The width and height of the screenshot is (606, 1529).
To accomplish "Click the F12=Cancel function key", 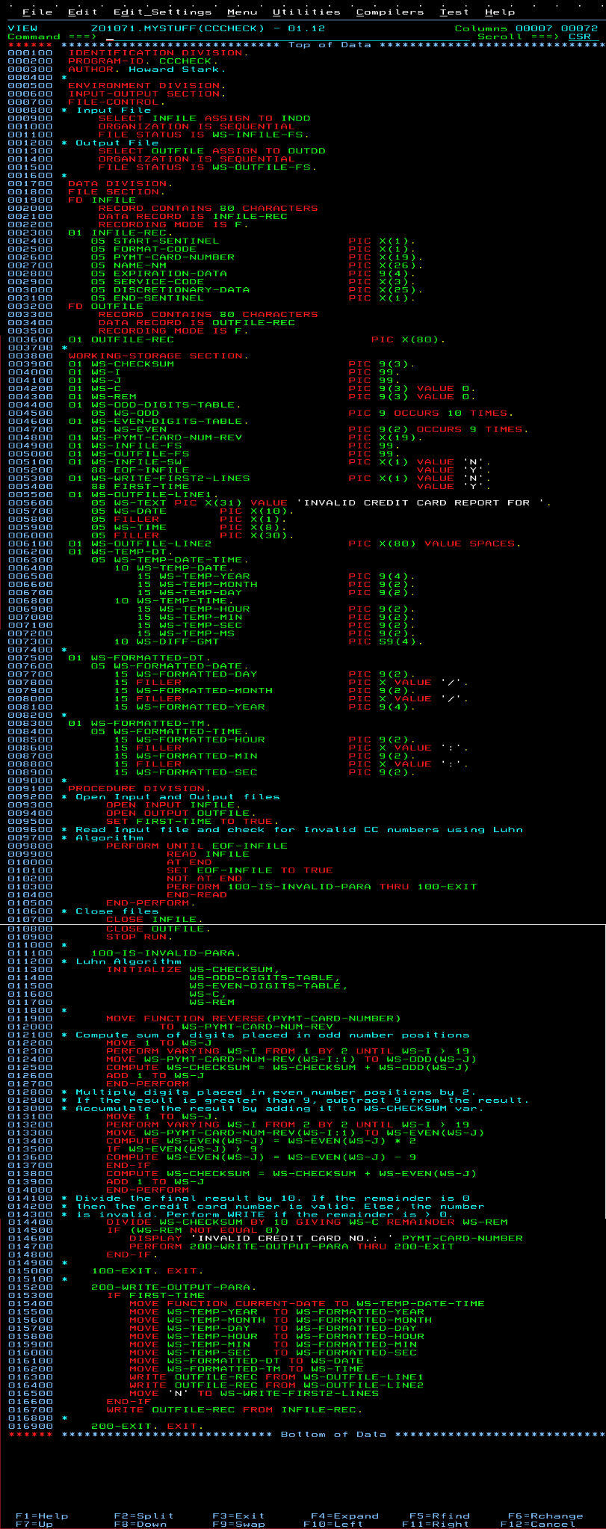I will (x=538, y=1525).
